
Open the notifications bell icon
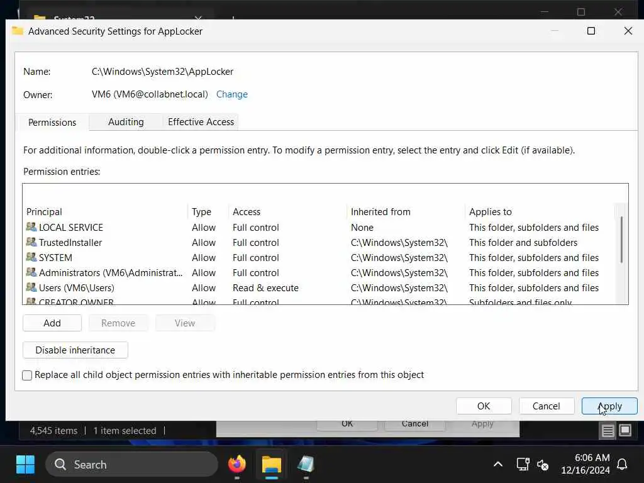point(622,465)
